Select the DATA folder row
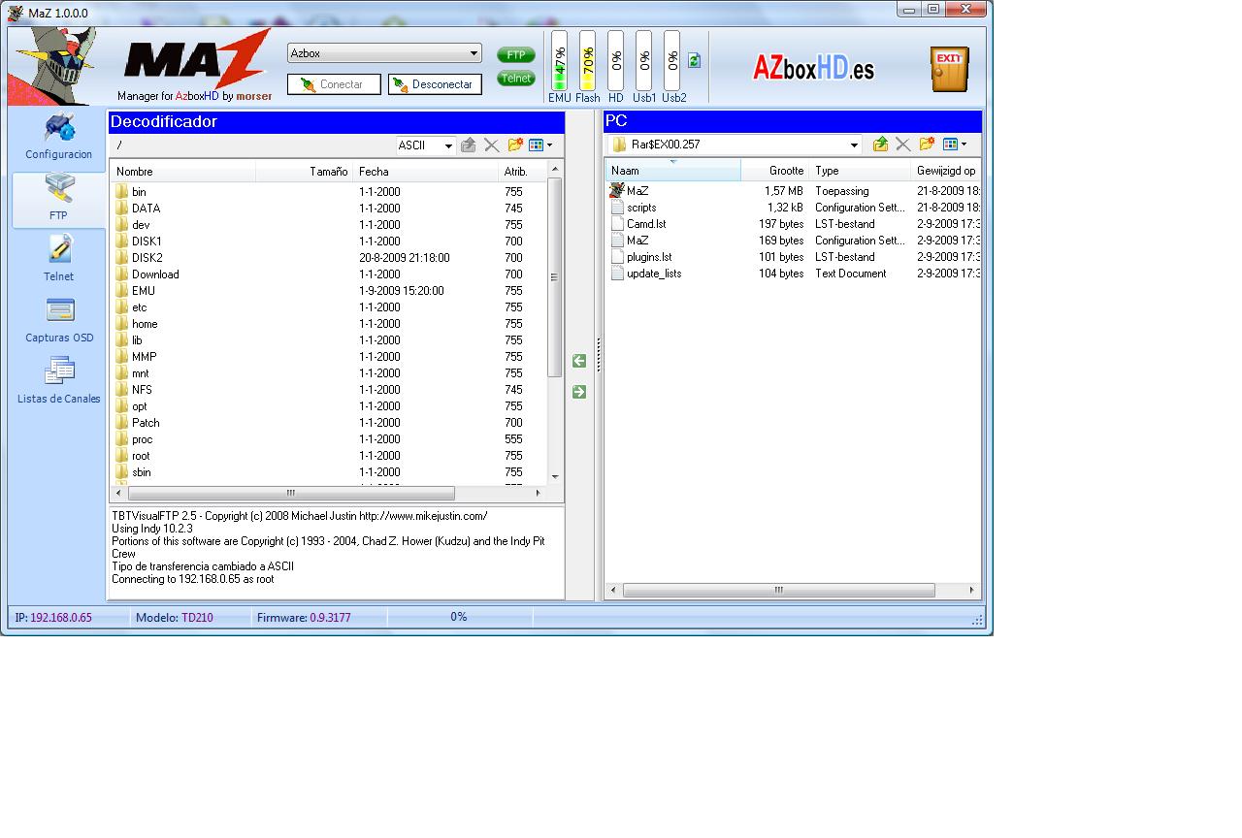The height and width of the screenshot is (838, 1242). point(329,209)
